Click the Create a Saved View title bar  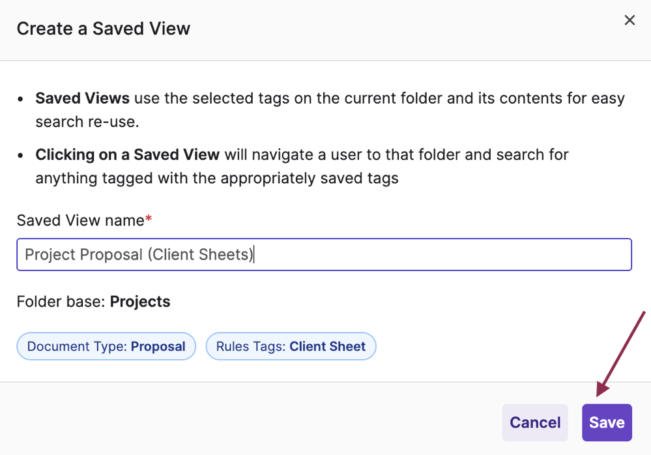click(103, 29)
